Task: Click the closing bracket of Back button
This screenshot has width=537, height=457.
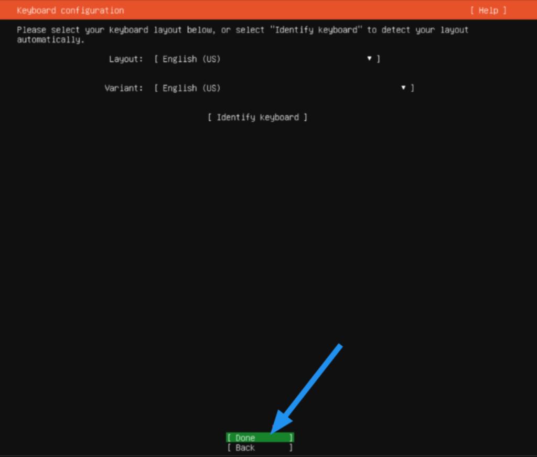Action: 291,448
